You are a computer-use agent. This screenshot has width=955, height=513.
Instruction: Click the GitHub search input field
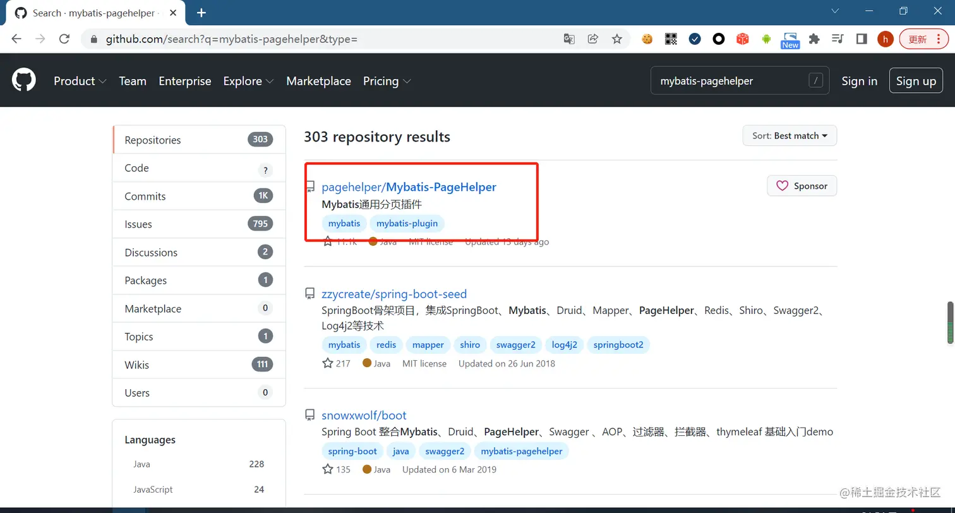click(x=740, y=81)
